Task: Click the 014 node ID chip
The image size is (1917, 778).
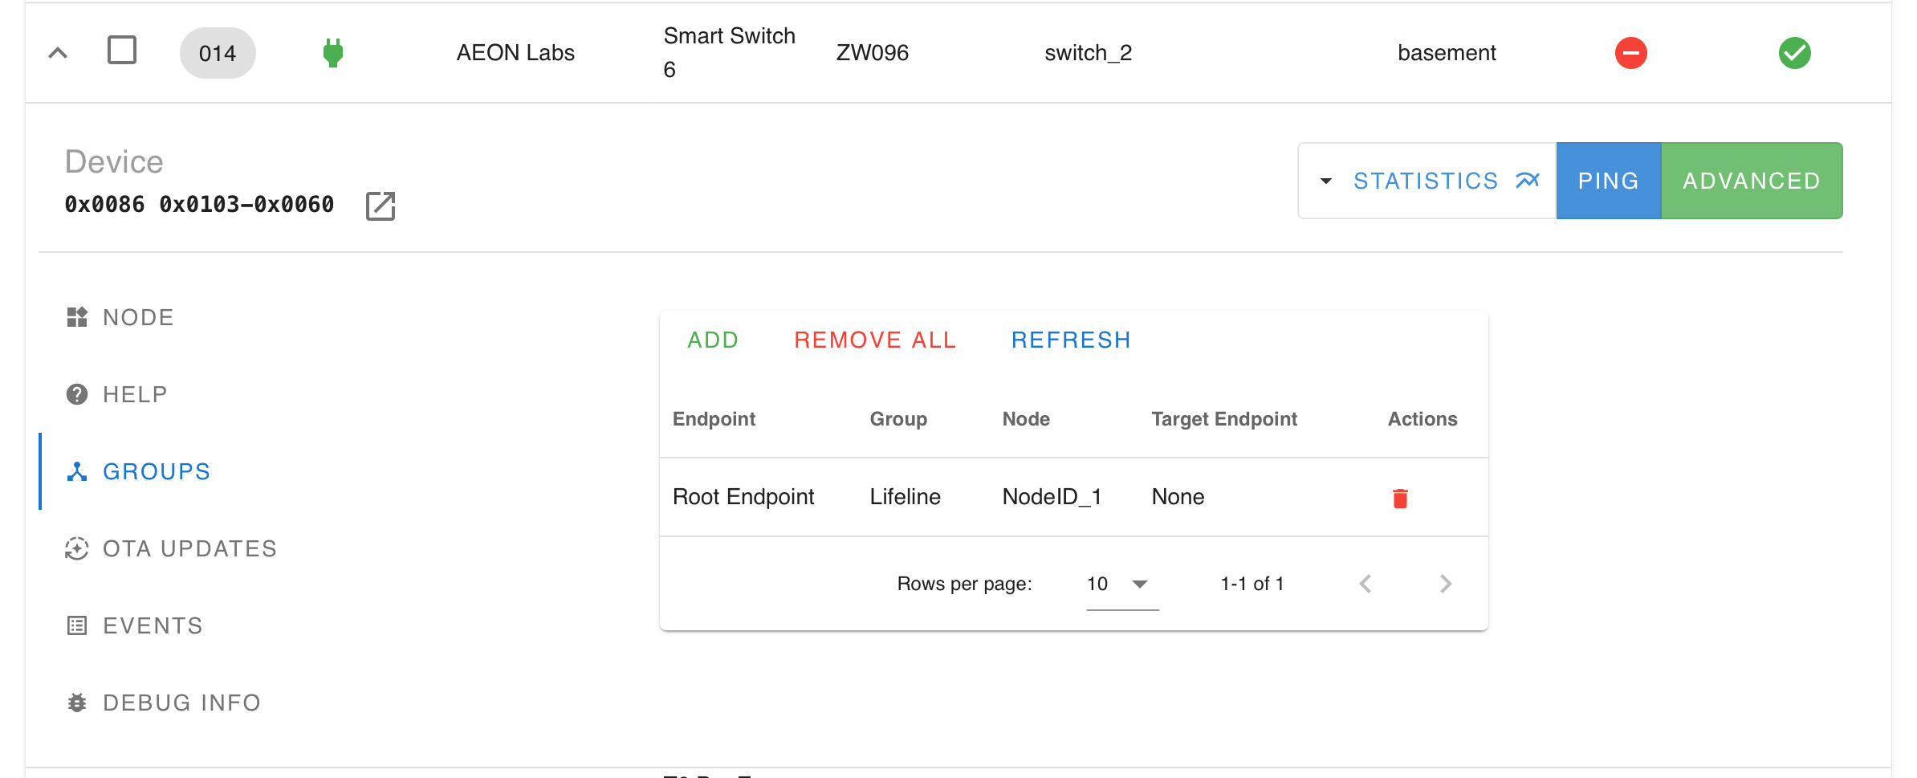Action: coord(218,53)
